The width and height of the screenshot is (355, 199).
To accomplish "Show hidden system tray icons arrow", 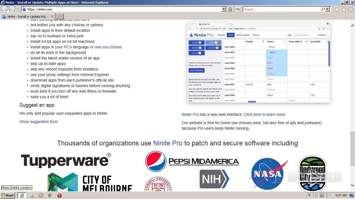I will point(310,195).
